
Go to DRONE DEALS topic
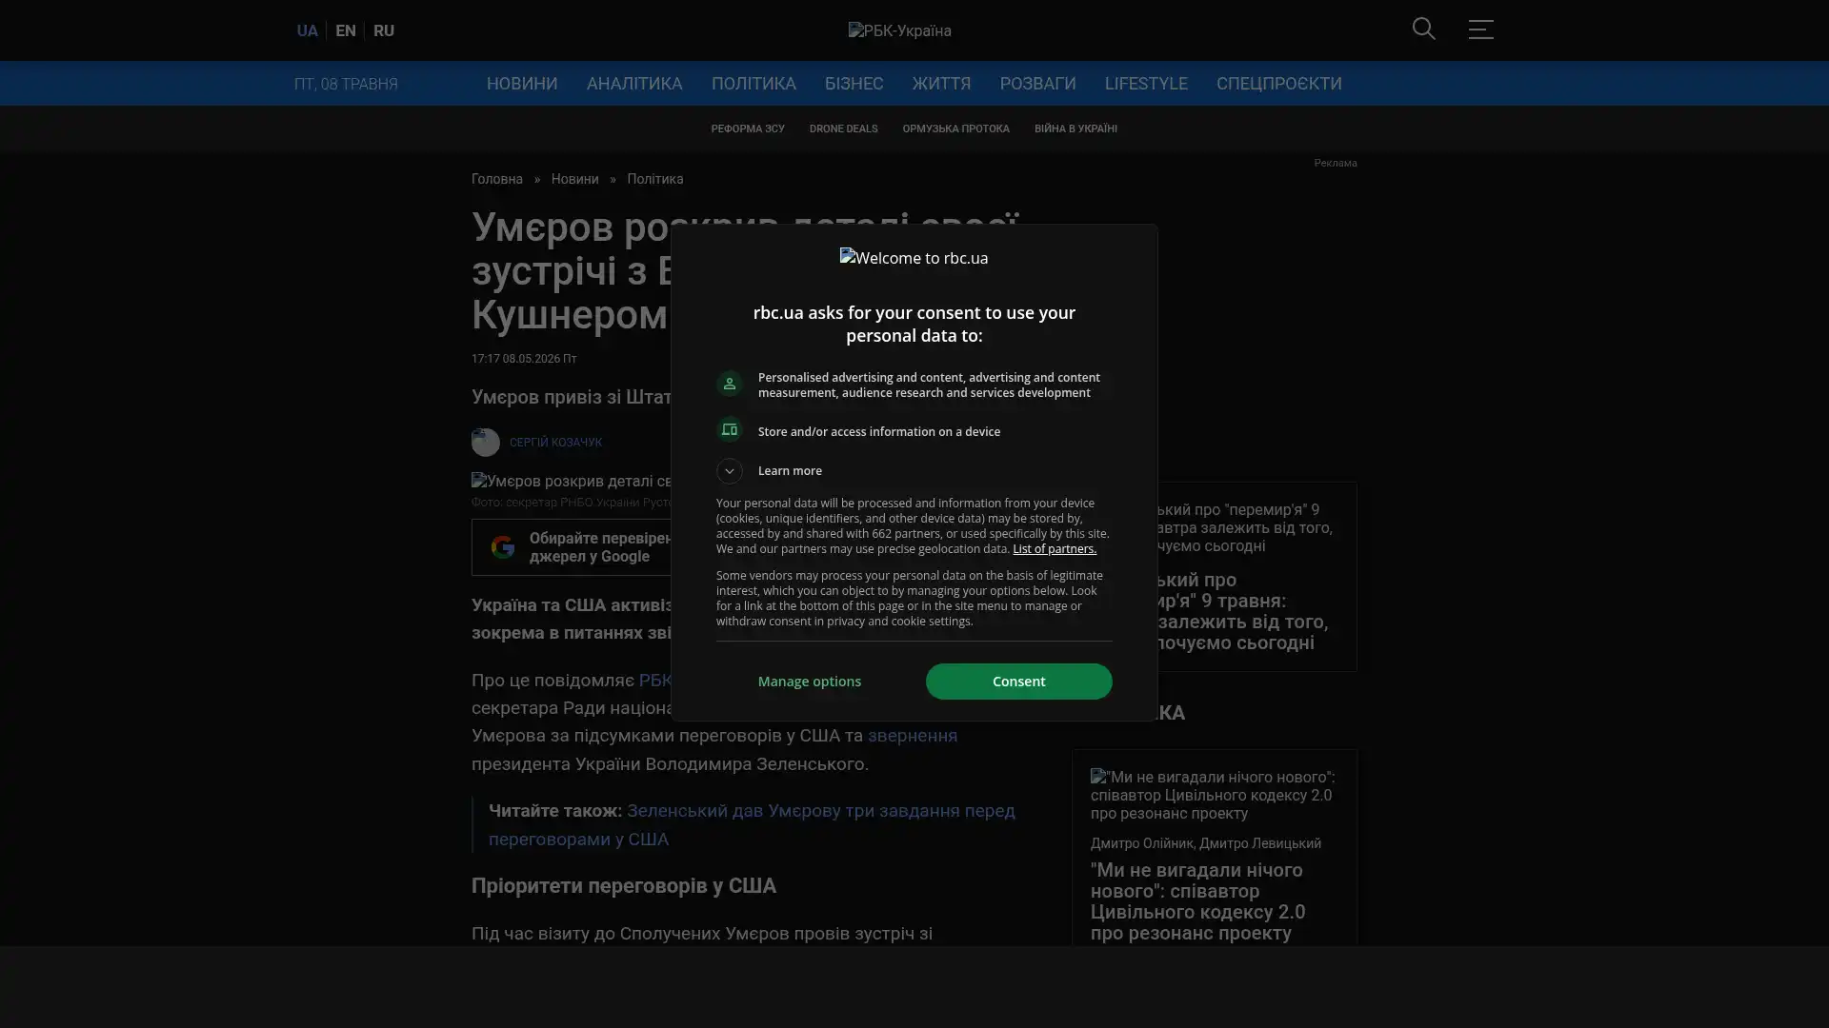tap(844, 128)
